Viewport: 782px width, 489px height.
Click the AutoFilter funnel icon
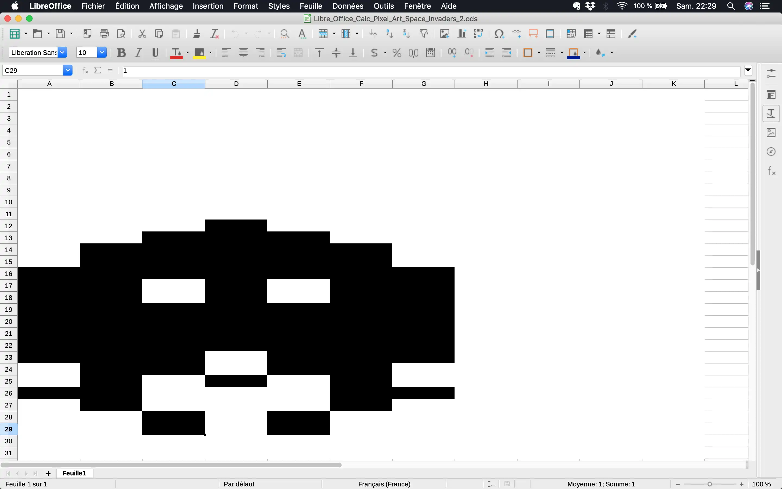[x=423, y=34]
